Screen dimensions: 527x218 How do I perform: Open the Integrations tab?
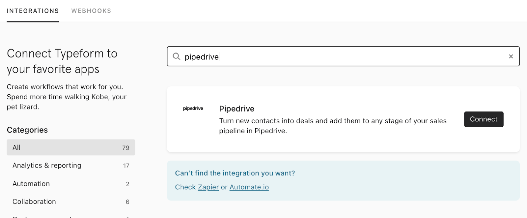[33, 11]
